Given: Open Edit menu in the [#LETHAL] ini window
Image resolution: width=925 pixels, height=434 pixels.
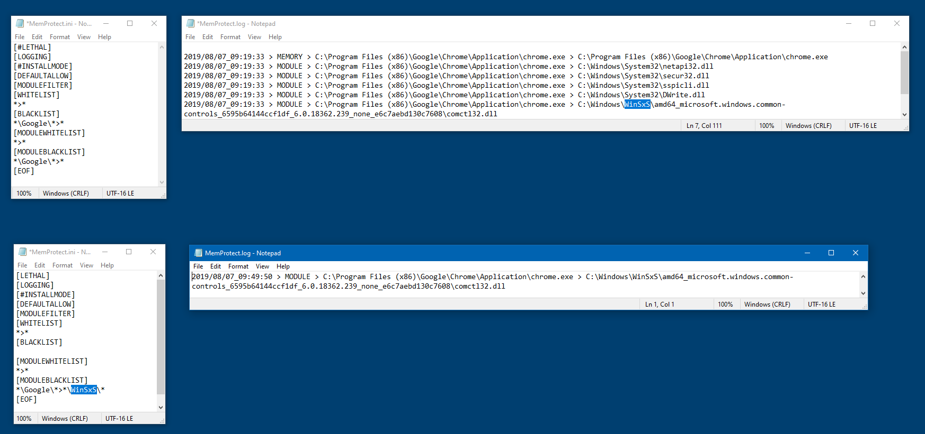Looking at the screenshot, I should (x=37, y=37).
